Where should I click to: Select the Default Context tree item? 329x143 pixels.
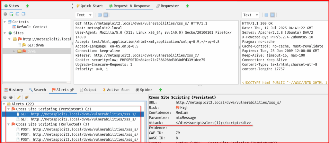pyautogui.click(x=30, y=27)
